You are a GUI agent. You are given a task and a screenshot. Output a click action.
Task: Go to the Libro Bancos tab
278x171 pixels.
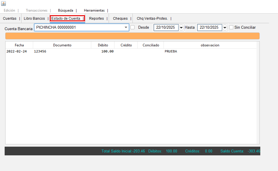click(x=34, y=19)
